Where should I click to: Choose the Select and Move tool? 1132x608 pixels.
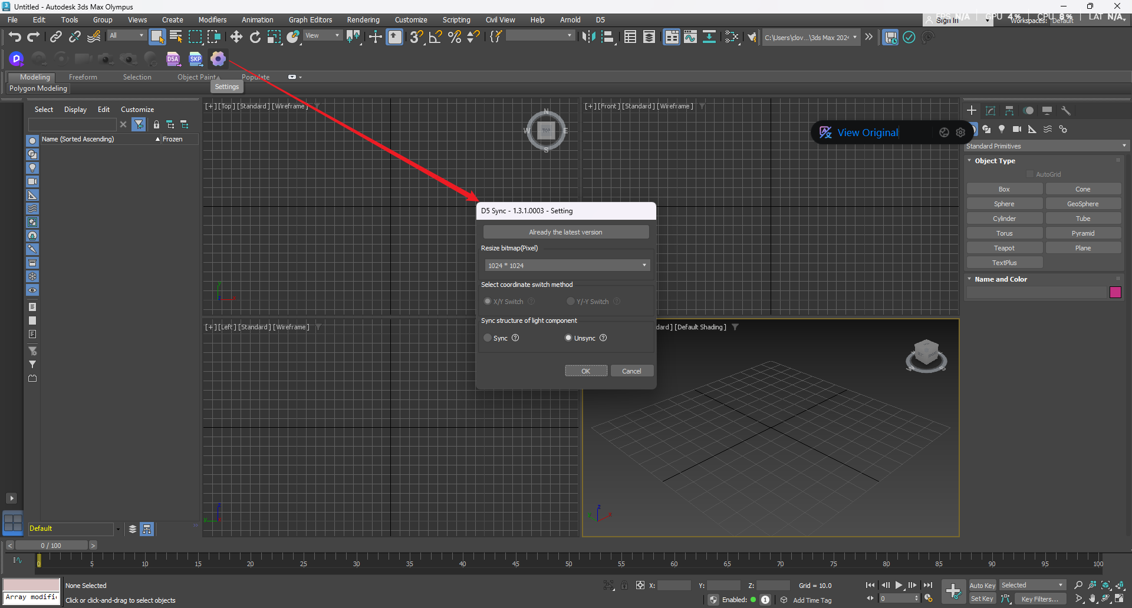pos(236,37)
